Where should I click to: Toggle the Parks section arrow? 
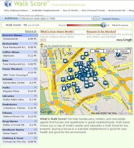[x=35, y=87]
